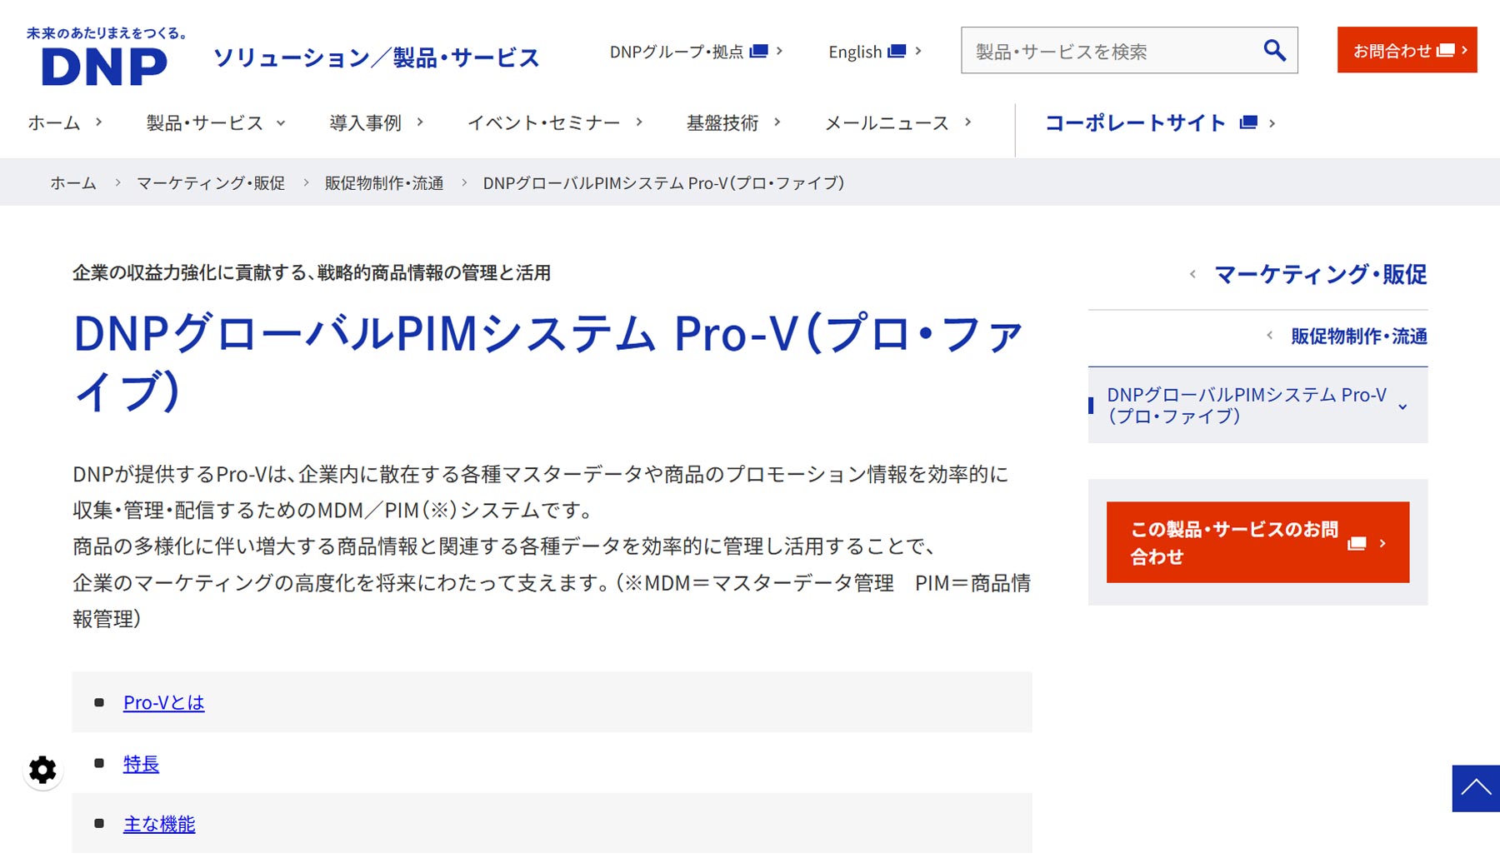
Task: Click the left chevron beside sidebar 販促物制作・流通
Action: 1270,336
